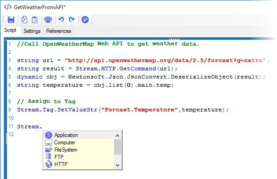Open the References tab
The width and height of the screenshot is (277, 179).
(59, 31)
